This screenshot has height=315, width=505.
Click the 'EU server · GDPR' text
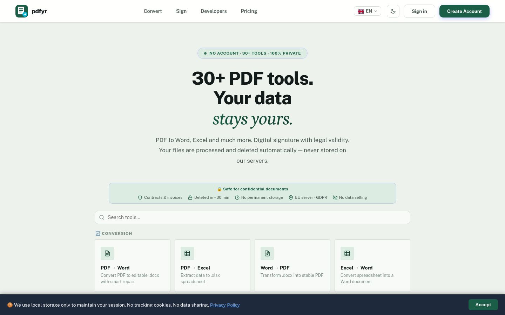(x=311, y=197)
